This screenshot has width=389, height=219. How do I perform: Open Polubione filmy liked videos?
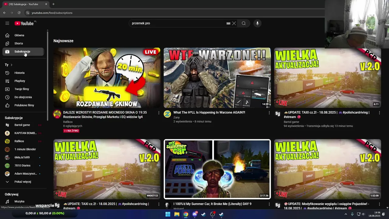click(x=23, y=105)
